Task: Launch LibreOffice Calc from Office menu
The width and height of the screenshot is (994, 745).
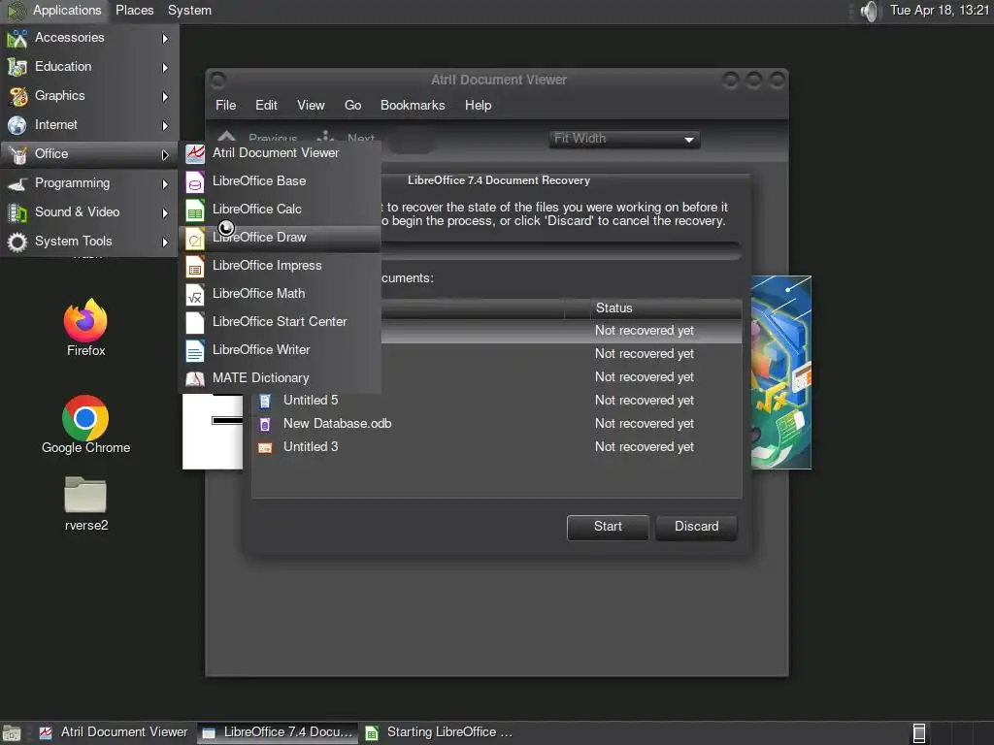Action: 281,210
